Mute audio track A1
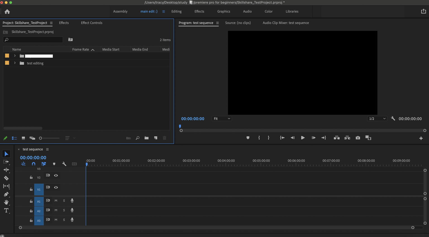Image resolution: width=429 pixels, height=237 pixels. [56, 201]
